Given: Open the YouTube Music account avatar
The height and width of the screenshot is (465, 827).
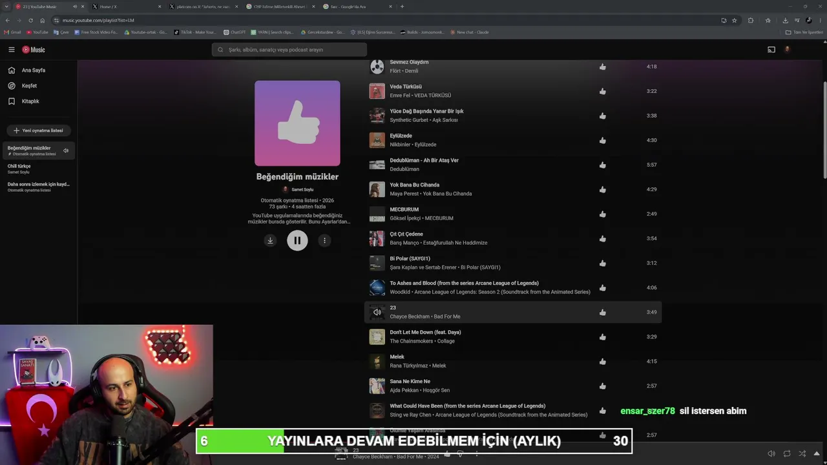Looking at the screenshot, I should pyautogui.click(x=787, y=50).
